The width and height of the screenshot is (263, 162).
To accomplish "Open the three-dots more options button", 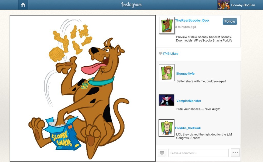I will (x=235, y=152).
